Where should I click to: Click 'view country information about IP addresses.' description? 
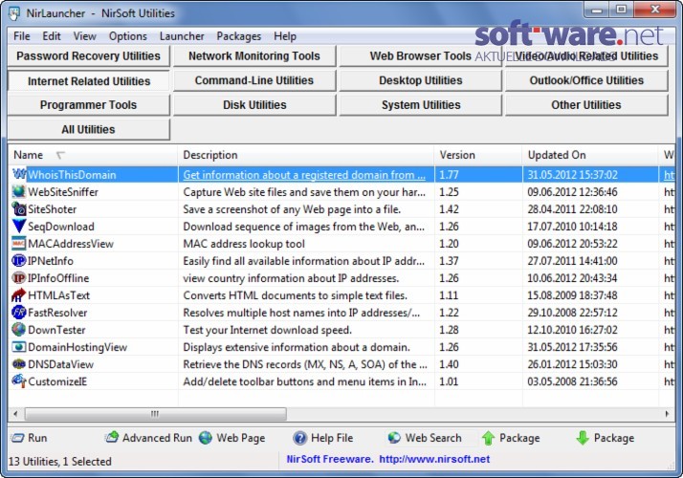(x=291, y=278)
